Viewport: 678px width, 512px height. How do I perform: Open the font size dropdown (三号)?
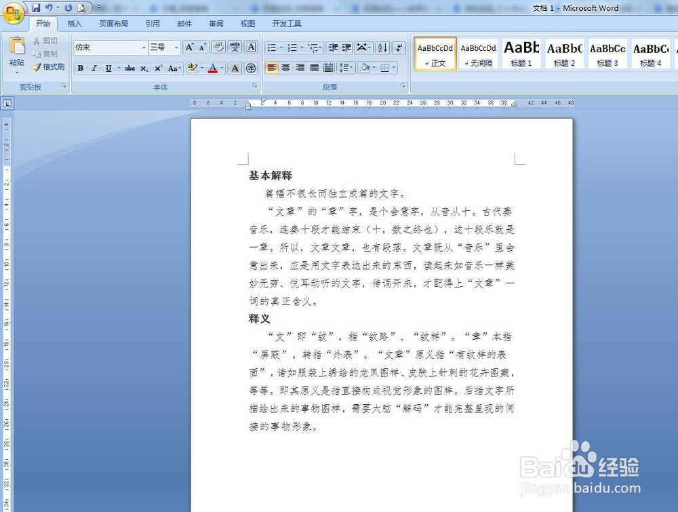pyautogui.click(x=176, y=47)
